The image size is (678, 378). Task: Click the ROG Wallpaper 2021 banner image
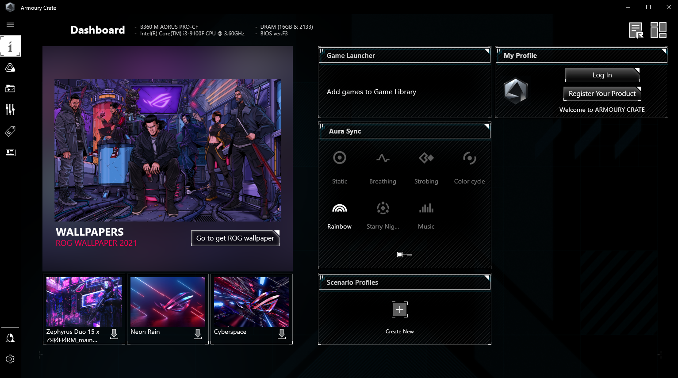point(168,150)
